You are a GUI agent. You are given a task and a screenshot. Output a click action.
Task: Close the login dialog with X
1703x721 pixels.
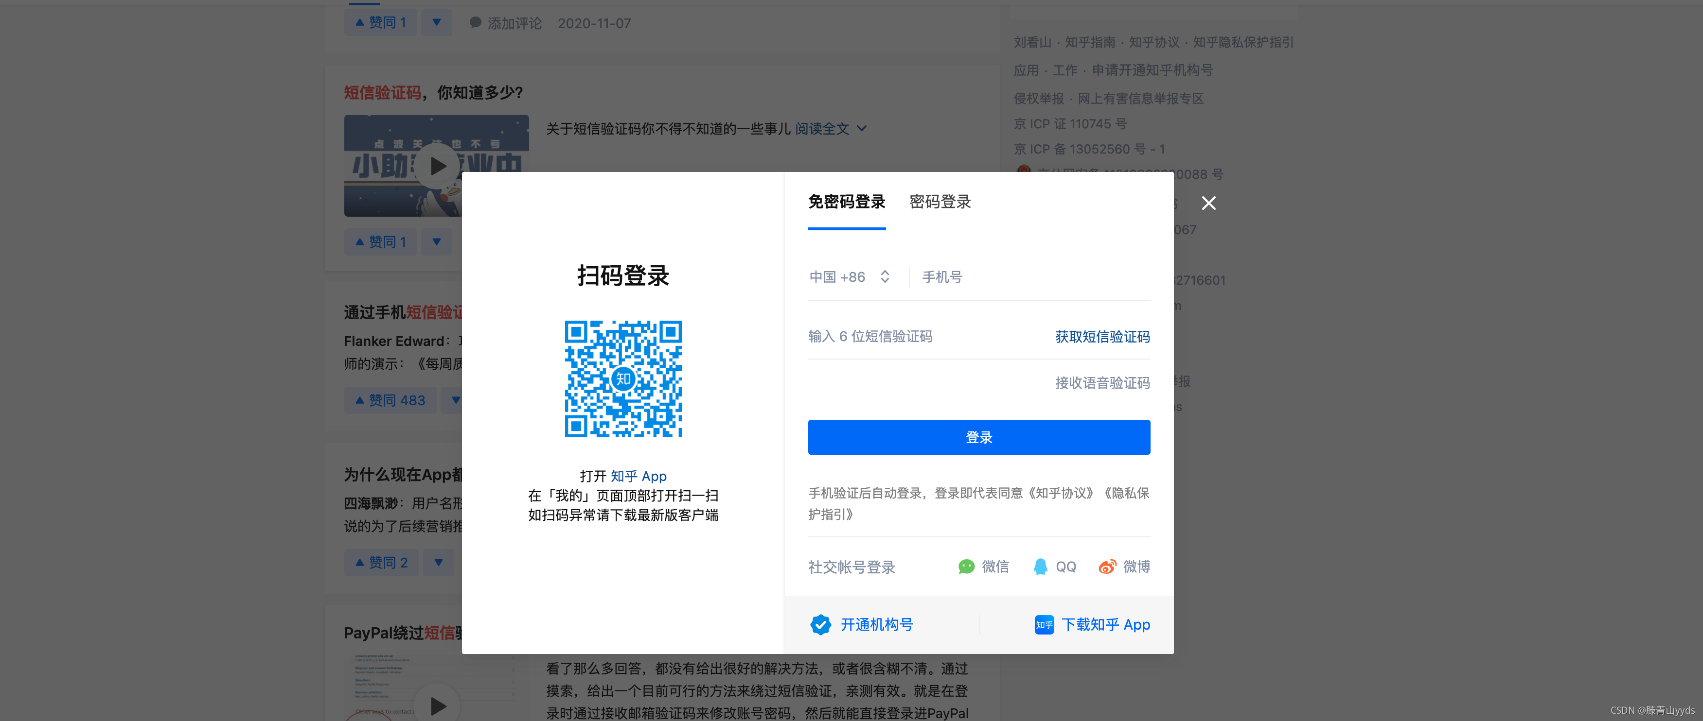point(1208,204)
